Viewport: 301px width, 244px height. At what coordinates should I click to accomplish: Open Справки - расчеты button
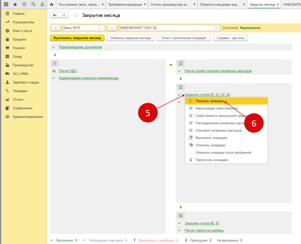coord(231,38)
